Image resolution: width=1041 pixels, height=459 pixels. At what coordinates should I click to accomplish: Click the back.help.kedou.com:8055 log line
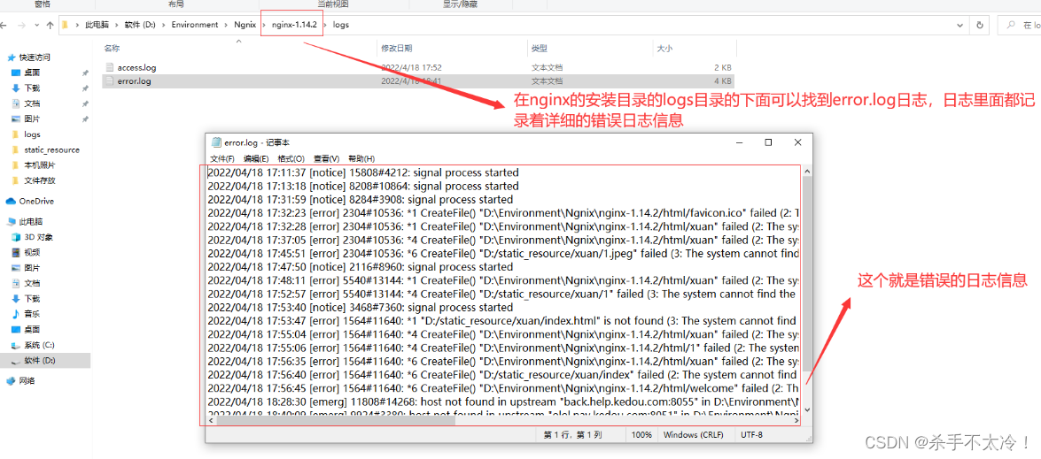(504, 402)
